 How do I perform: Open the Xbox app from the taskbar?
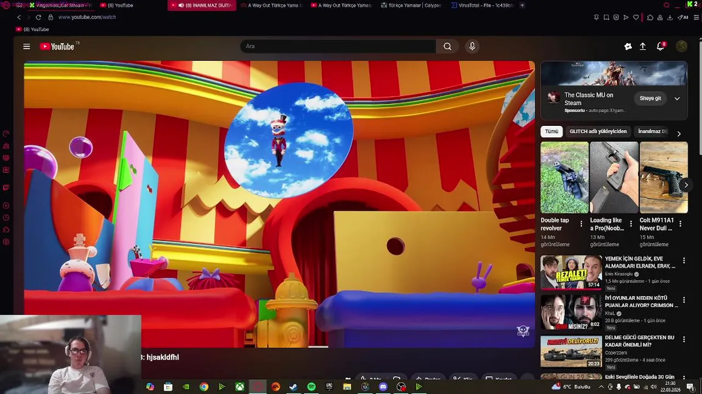pyautogui.click(x=240, y=387)
